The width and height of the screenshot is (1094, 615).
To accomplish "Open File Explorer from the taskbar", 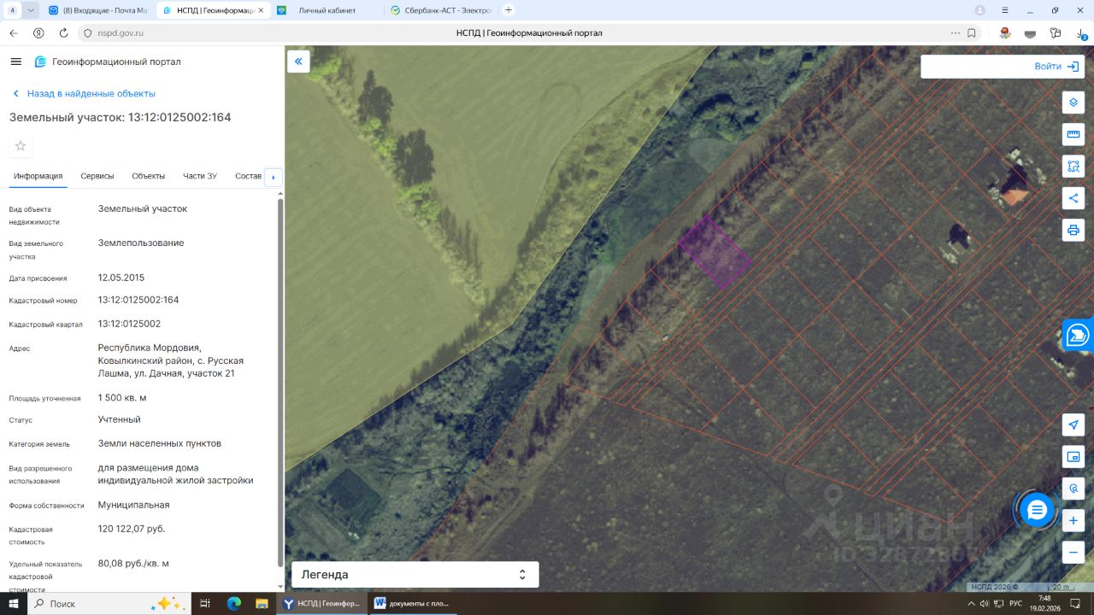I will (x=263, y=604).
